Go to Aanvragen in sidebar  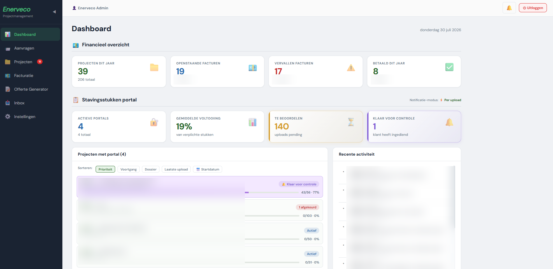[x=30, y=48]
